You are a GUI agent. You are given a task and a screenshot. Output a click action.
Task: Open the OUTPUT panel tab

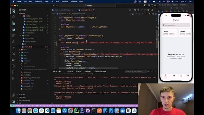(x=70, y=71)
